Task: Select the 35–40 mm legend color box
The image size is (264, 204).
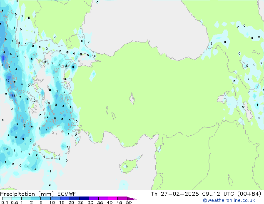Action: click(x=103, y=199)
